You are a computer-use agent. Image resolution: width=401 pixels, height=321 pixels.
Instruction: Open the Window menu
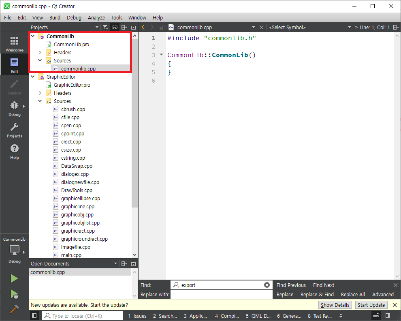pos(137,18)
